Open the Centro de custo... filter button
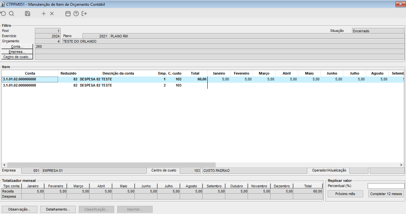The width and height of the screenshot is (406, 214). coord(17,57)
